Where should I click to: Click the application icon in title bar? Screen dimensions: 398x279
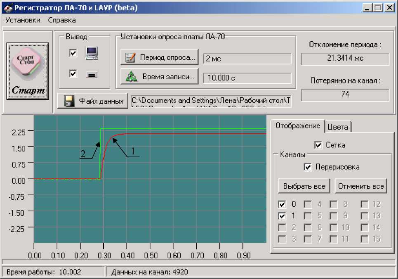pos(8,7)
